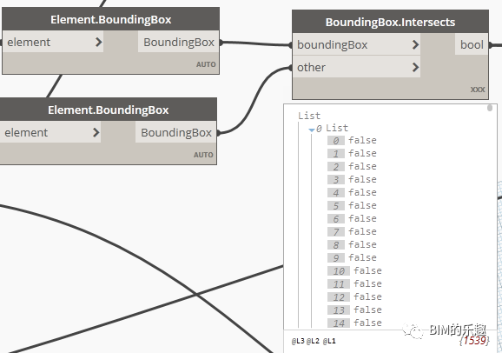Click the @L3 list level label
502x353 pixels.
click(x=298, y=341)
